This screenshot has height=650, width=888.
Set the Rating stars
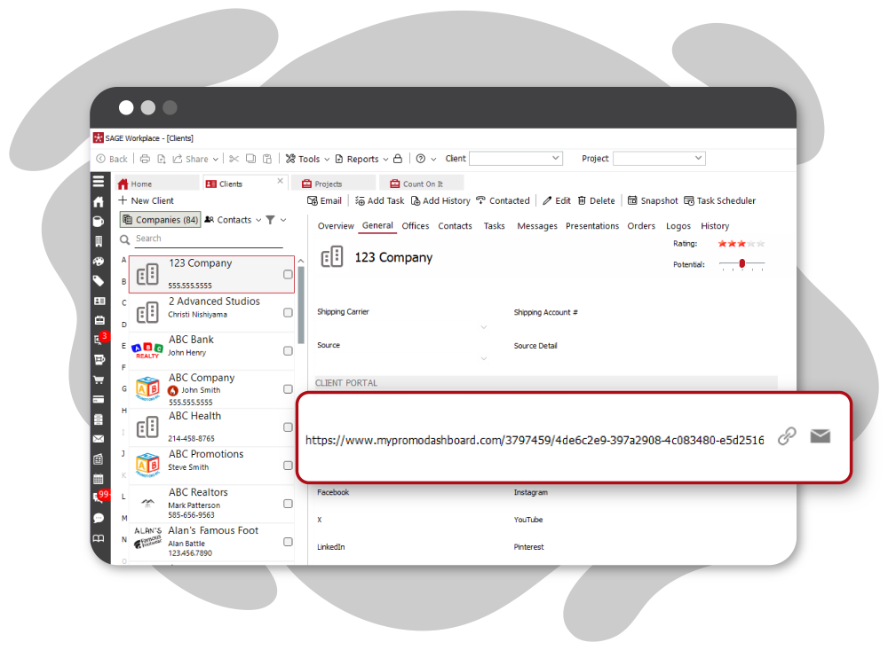coord(741,244)
